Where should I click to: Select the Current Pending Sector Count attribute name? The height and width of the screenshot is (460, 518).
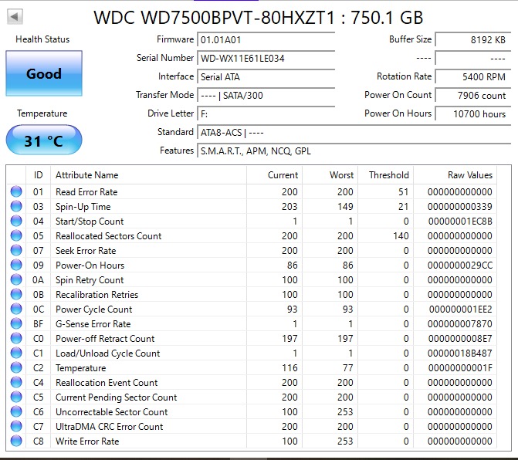point(117,397)
